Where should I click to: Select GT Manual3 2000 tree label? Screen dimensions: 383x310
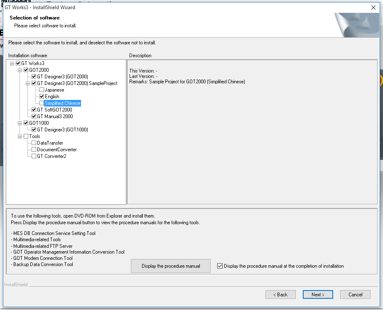tap(55, 116)
